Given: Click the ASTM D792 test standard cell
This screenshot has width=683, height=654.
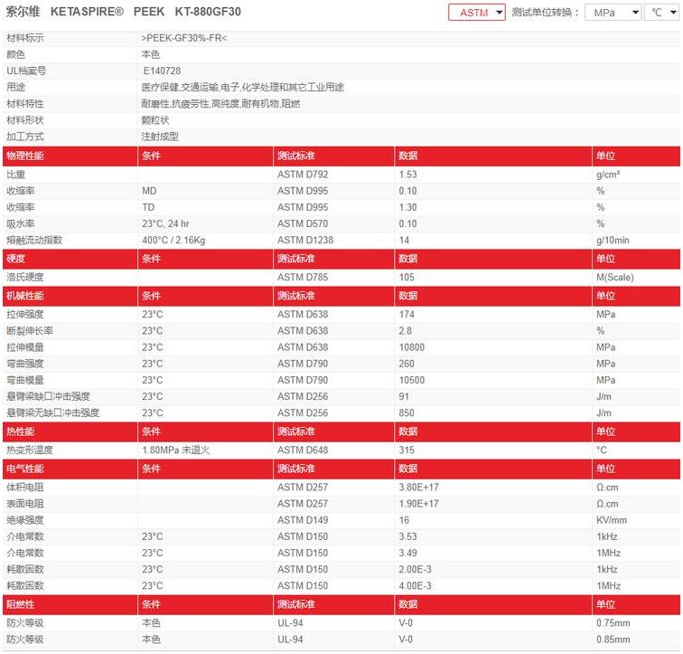Looking at the screenshot, I should point(303,174).
